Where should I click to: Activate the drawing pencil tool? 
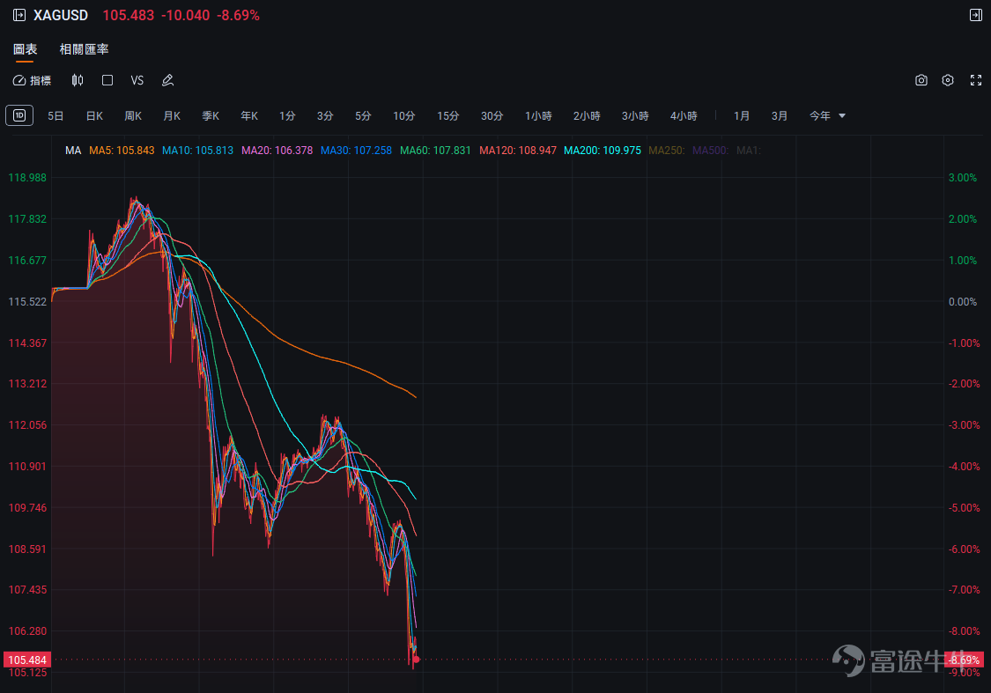click(167, 80)
